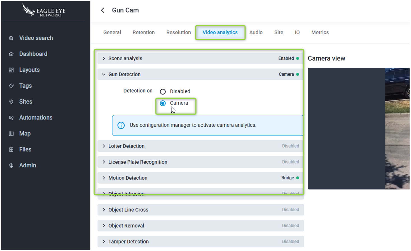Switch to the Retention tab
411x251 pixels.
pos(143,32)
